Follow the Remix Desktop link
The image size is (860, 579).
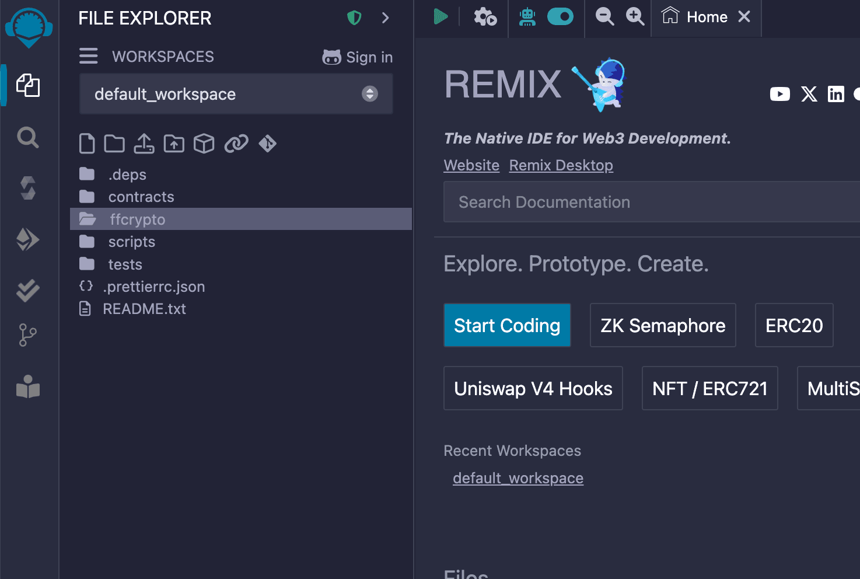[x=561, y=165]
